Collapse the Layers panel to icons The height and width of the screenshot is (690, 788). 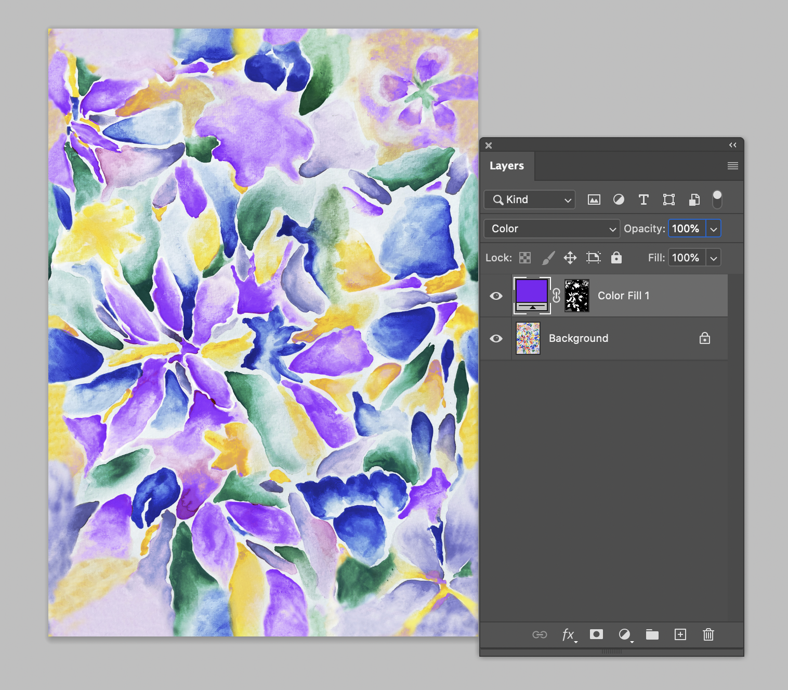(732, 145)
